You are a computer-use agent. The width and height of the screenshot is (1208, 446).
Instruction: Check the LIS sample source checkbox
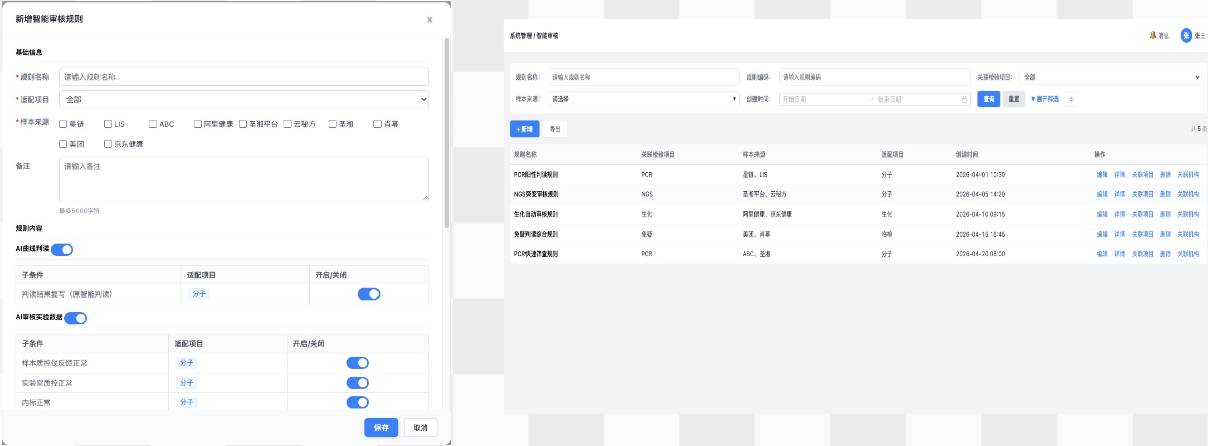coord(108,124)
